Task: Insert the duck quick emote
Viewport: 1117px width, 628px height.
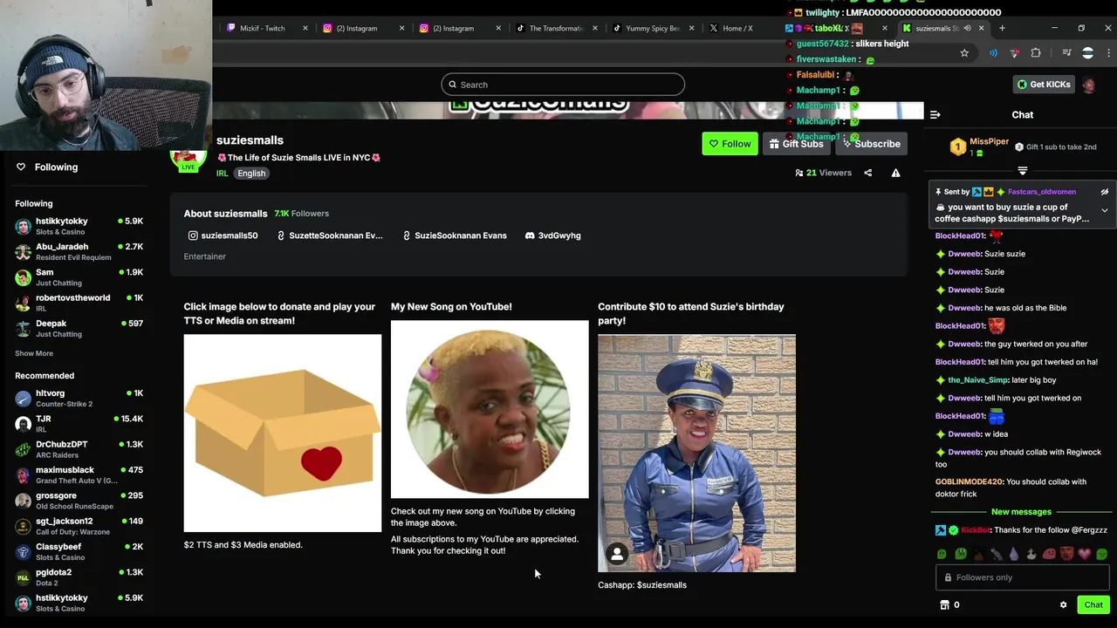Action: [1031, 554]
